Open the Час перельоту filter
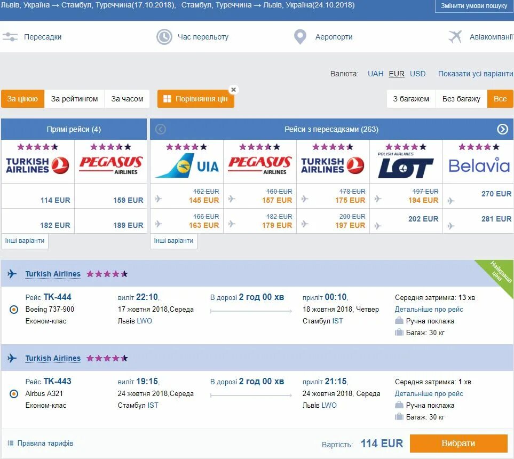The image size is (514, 459). tap(203, 37)
